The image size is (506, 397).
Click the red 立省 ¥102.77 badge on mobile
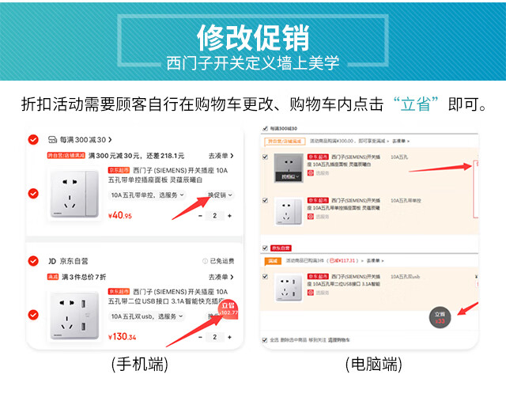pyautogui.click(x=228, y=309)
